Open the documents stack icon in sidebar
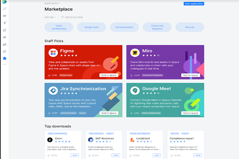Image resolution: width=239 pixels, height=159 pixels. (5, 52)
